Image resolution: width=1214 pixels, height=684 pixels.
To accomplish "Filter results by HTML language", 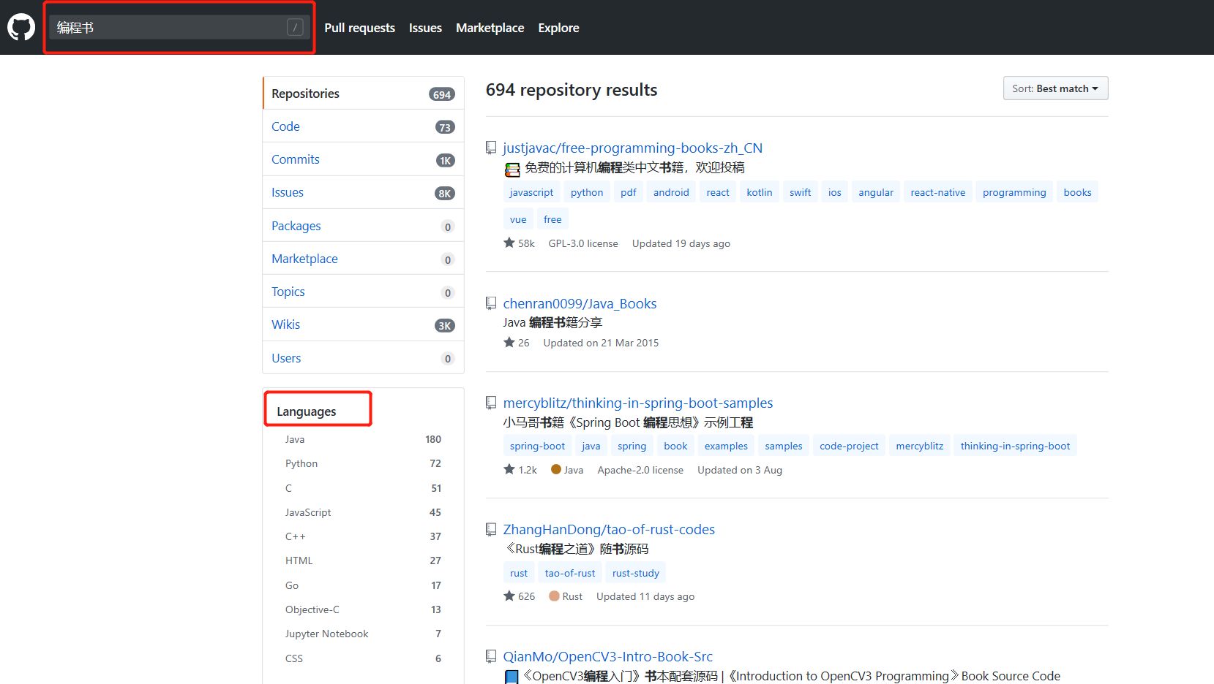I will coord(363,560).
